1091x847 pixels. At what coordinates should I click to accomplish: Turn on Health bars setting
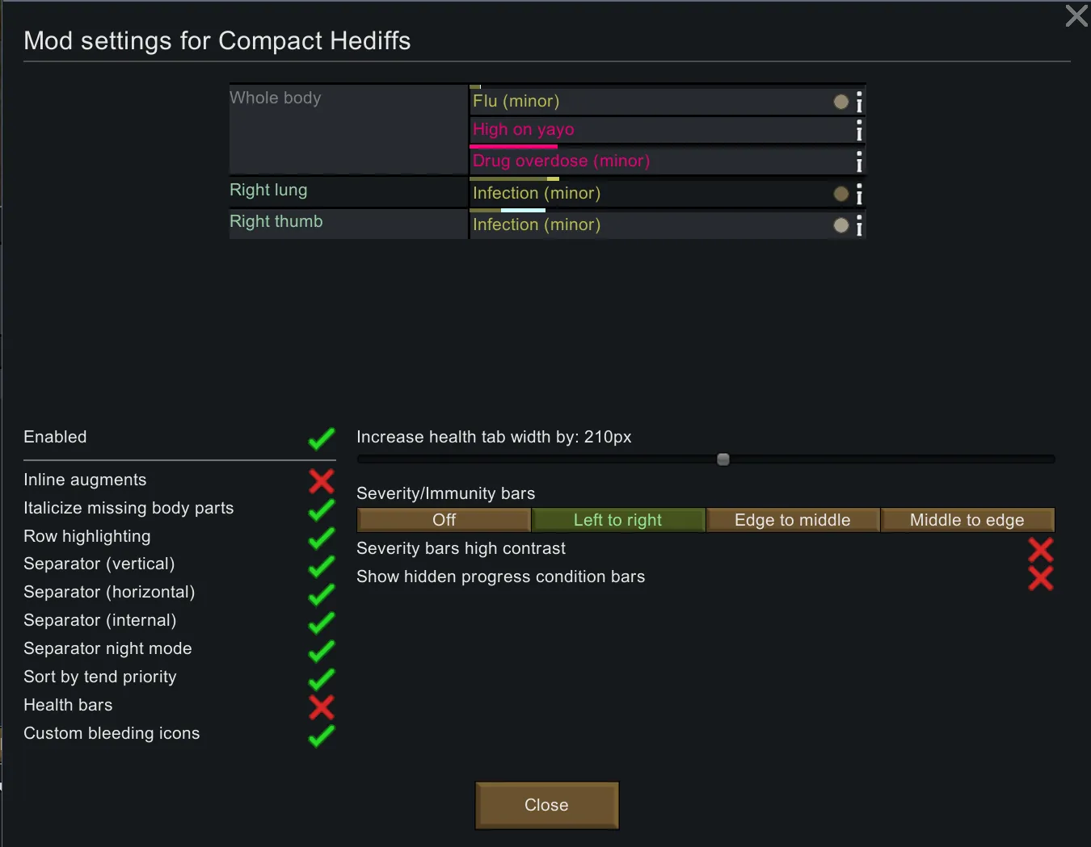click(x=321, y=707)
